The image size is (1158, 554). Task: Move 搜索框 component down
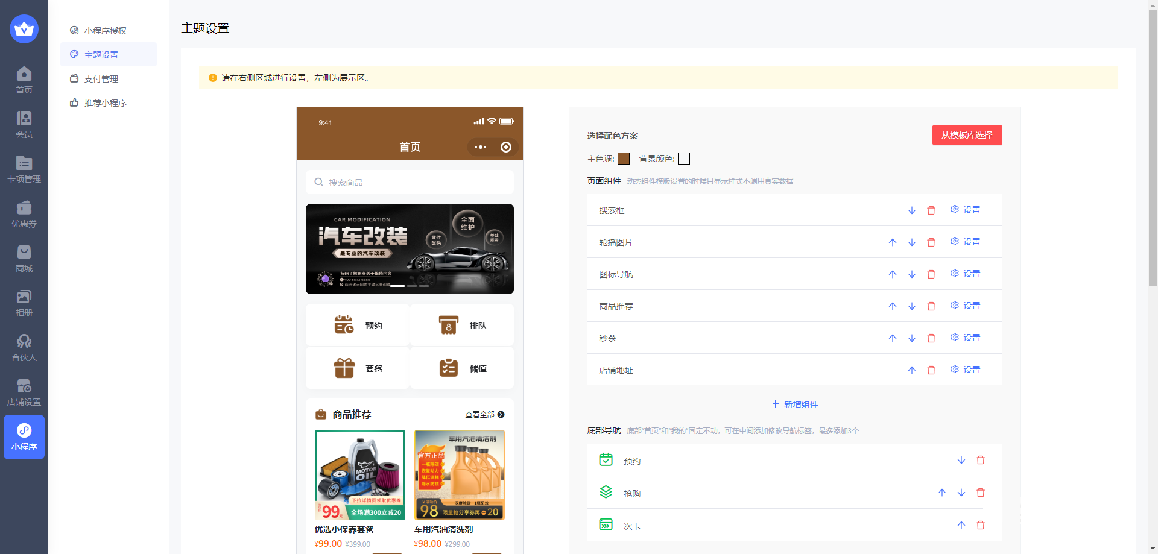tap(912, 210)
